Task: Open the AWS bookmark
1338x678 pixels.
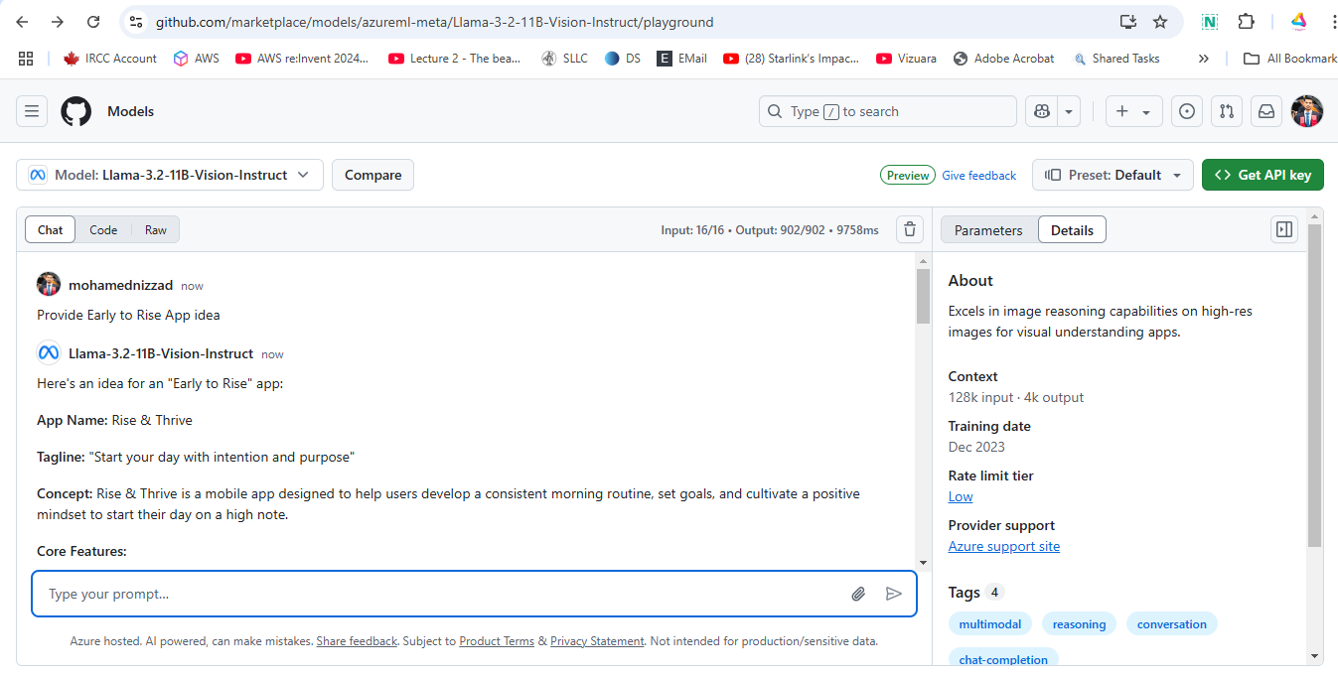Action: [x=196, y=59]
